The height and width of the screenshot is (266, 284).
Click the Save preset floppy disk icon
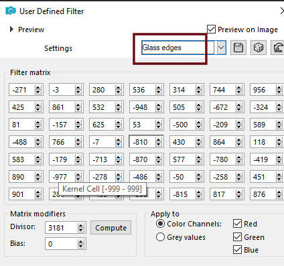coord(238,48)
